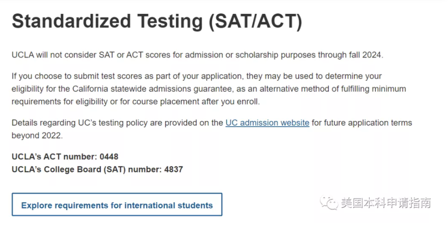The height and width of the screenshot is (231, 448).
Task: Click the WeChat logo in the watermark
Action: (x=329, y=203)
